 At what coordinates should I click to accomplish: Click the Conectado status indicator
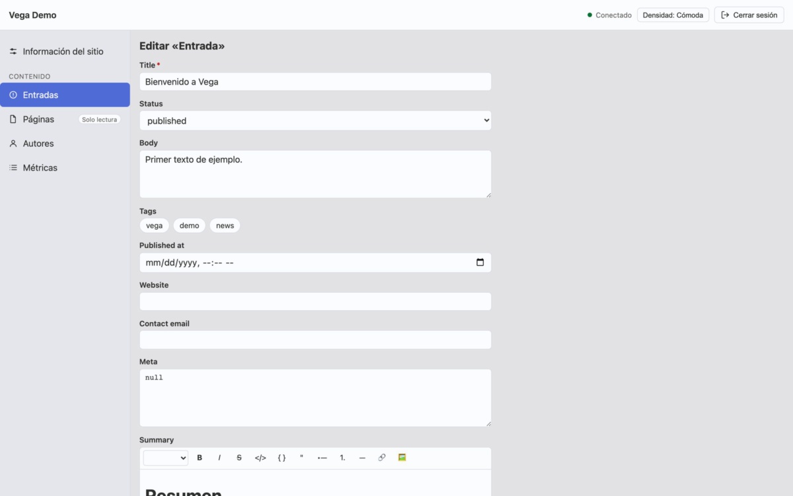click(x=609, y=15)
